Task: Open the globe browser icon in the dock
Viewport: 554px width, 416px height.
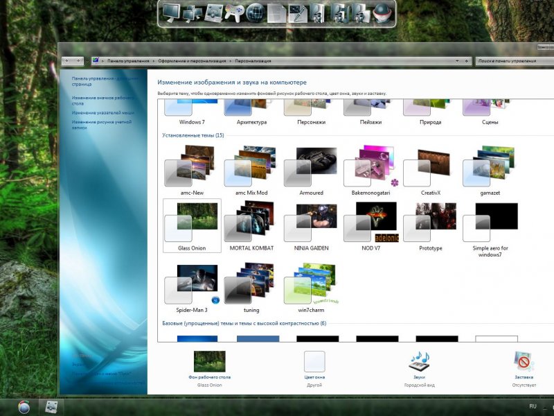Action: click(255, 13)
